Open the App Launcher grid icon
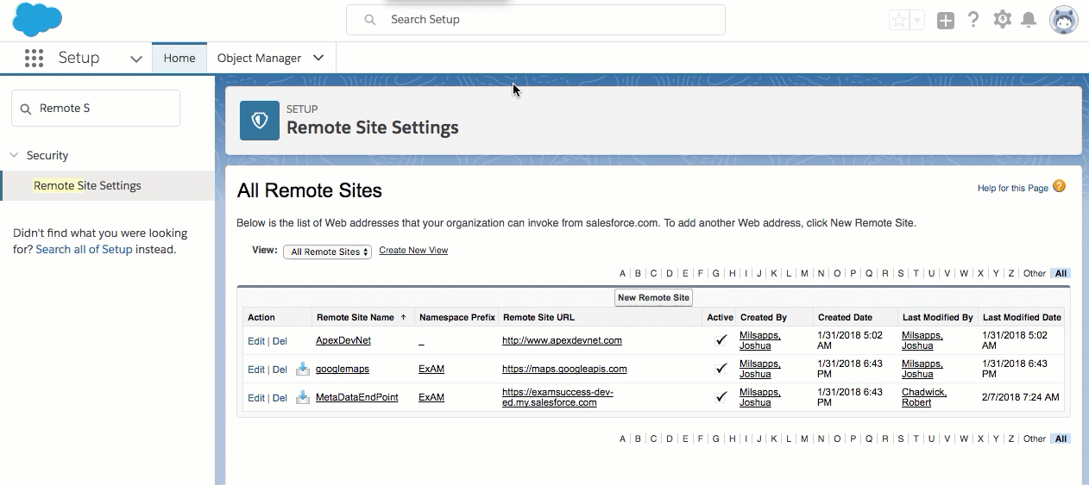The height and width of the screenshot is (485, 1089). pyautogui.click(x=34, y=59)
